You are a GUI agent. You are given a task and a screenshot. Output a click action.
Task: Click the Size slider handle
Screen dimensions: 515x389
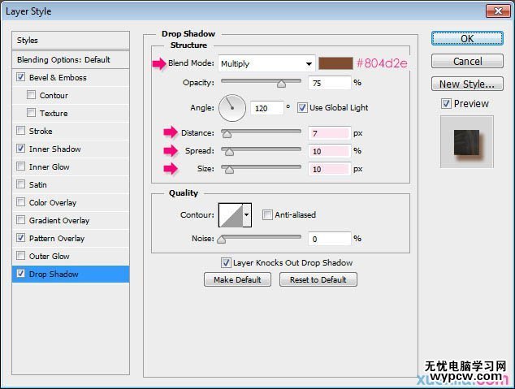tap(229, 170)
